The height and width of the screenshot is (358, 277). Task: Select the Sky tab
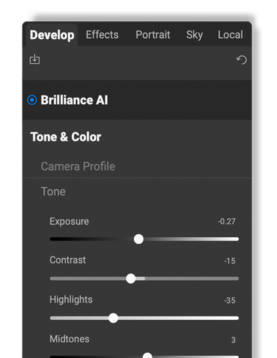click(194, 35)
